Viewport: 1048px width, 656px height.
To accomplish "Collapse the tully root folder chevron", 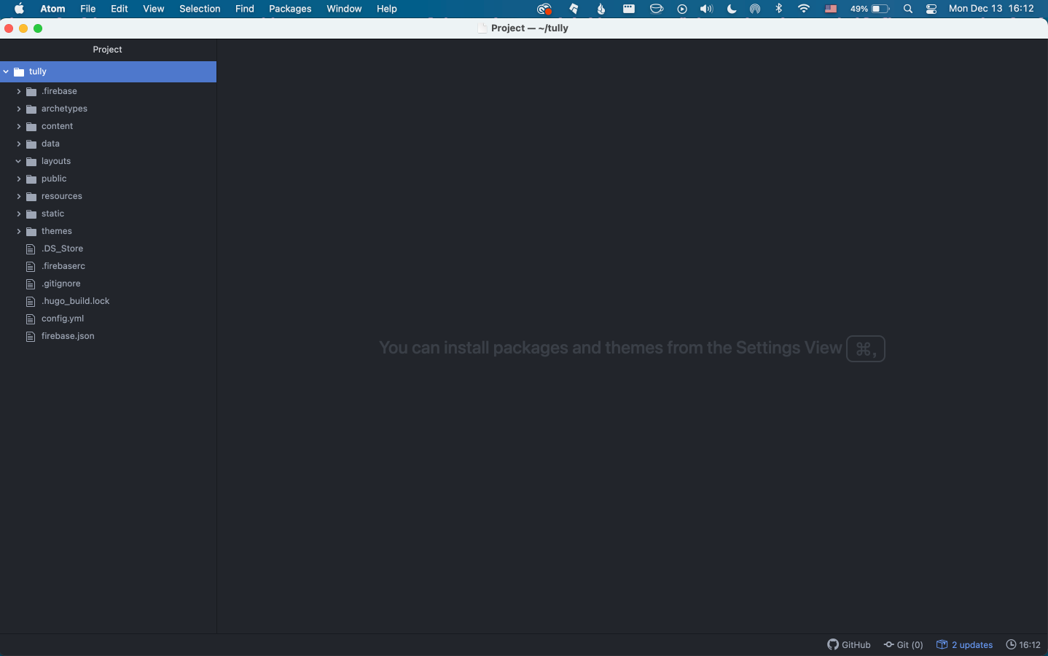I will (7, 71).
